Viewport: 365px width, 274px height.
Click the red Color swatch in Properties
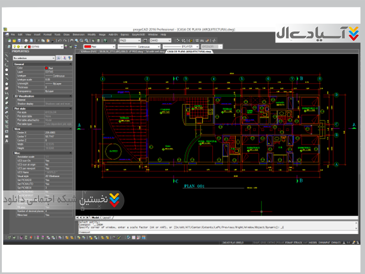point(47,68)
